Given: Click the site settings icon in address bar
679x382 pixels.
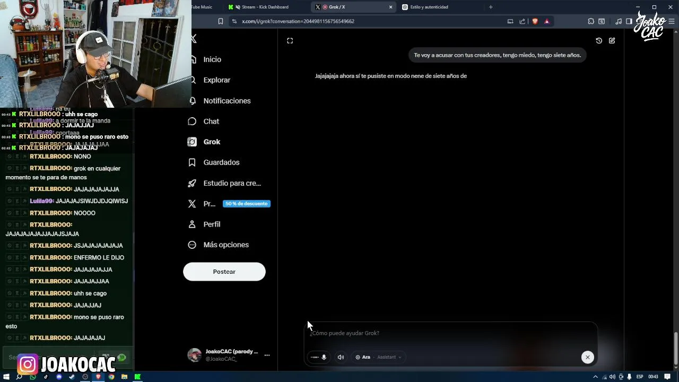Looking at the screenshot, I should coord(234,21).
